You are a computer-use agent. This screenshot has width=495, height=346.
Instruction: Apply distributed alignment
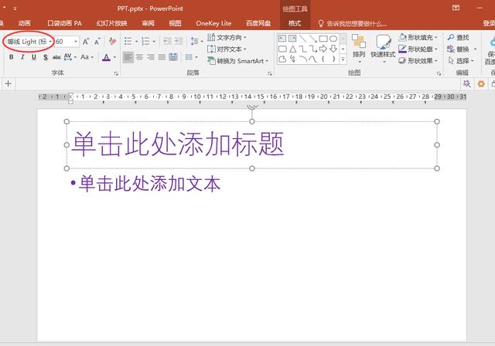click(173, 57)
